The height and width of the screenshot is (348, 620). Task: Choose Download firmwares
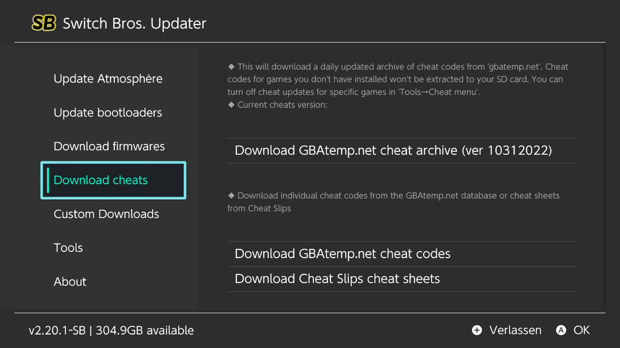109,146
